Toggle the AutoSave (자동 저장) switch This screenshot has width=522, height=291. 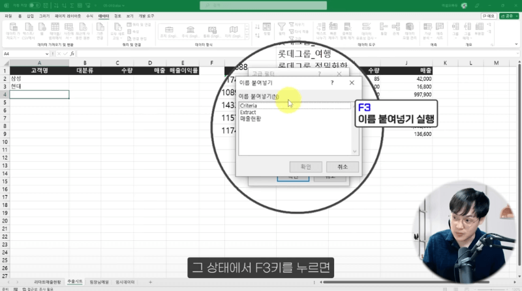35,6
